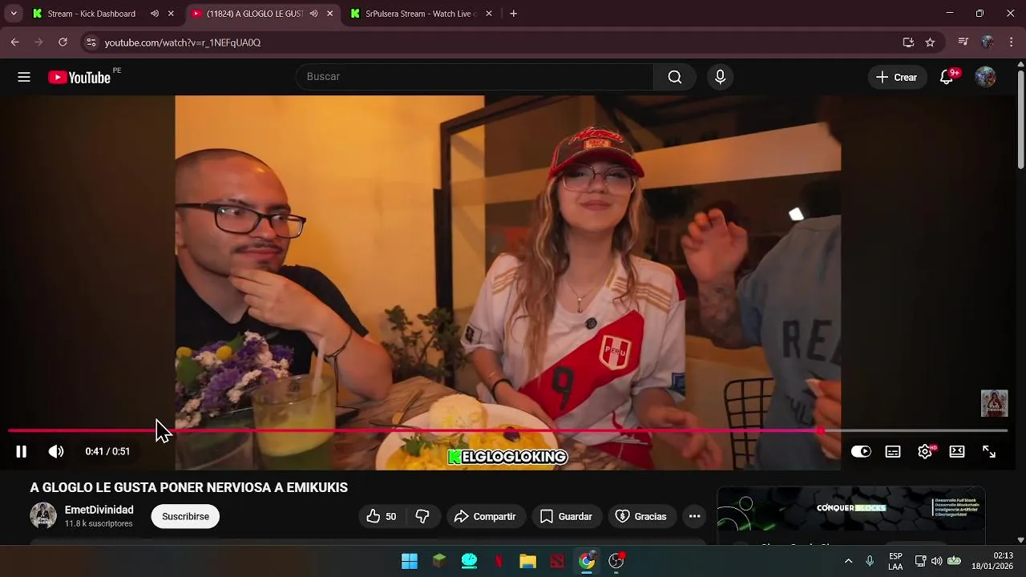The height and width of the screenshot is (577, 1026).
Task: Mute audio on Kick Dashboard tab
Action: [155, 14]
